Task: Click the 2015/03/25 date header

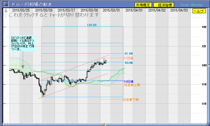Action: coord(21,10)
